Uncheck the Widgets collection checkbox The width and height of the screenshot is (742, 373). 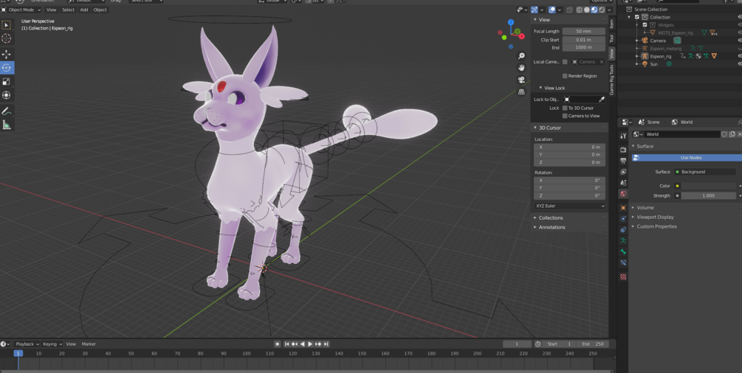(645, 24)
